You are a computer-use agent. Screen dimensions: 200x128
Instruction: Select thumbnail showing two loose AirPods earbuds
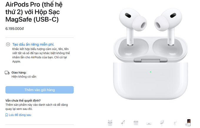(123, 123)
